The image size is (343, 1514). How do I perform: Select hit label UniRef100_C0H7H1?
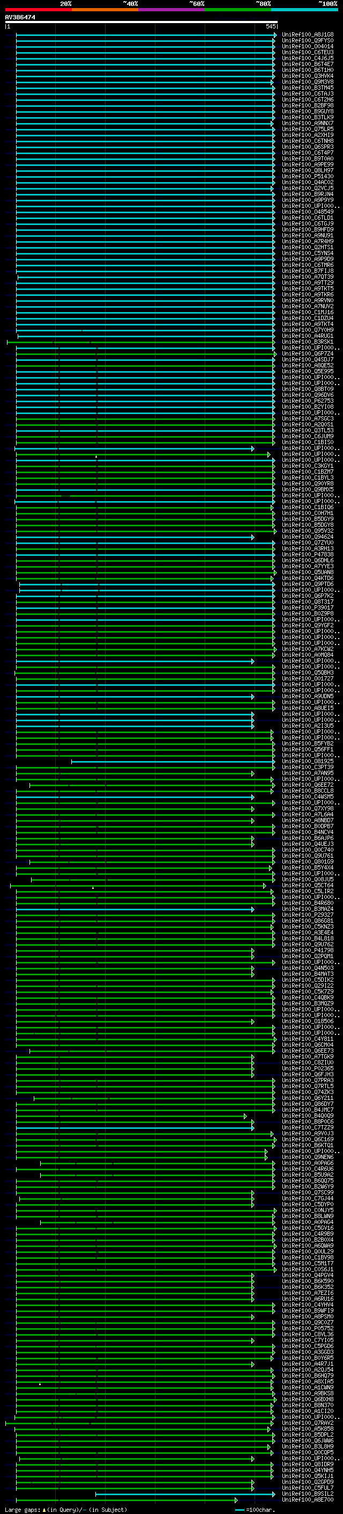pyautogui.click(x=308, y=513)
